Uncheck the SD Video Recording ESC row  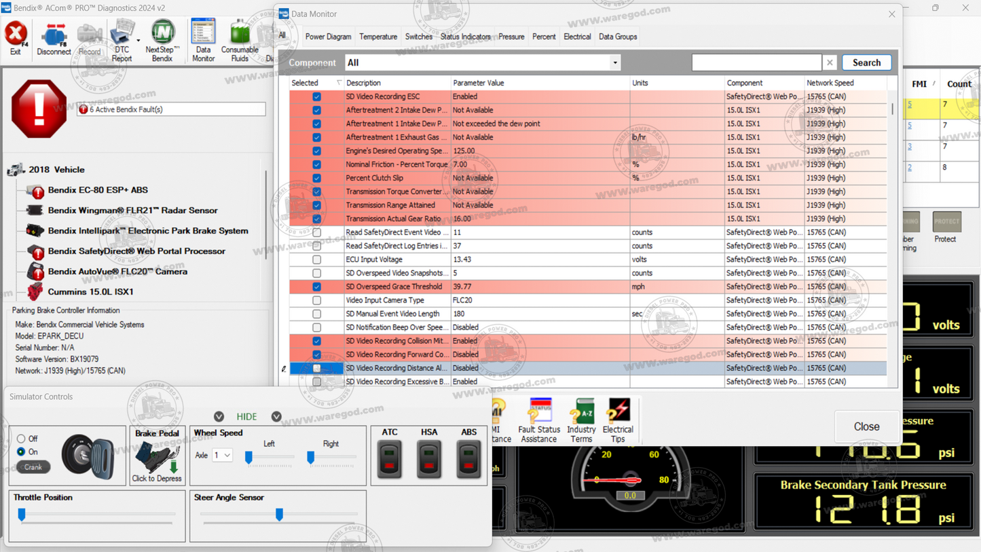[316, 96]
